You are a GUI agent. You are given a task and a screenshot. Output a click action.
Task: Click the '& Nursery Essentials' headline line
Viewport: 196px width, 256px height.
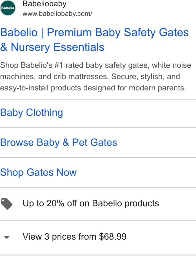[x=52, y=47]
